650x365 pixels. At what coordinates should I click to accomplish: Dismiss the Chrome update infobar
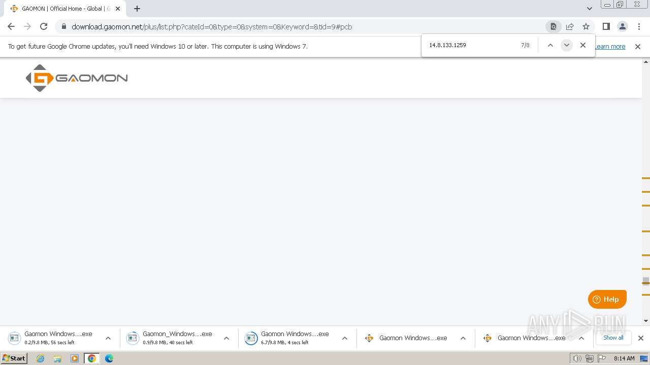click(x=638, y=47)
